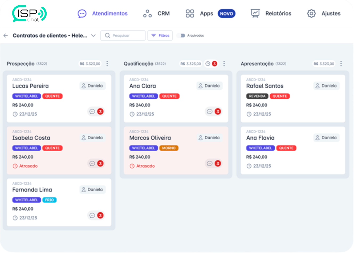This screenshot has width=354, height=253.
Task: Click the REVENDA tag on Rafael Santos's card
Action: coord(257,96)
